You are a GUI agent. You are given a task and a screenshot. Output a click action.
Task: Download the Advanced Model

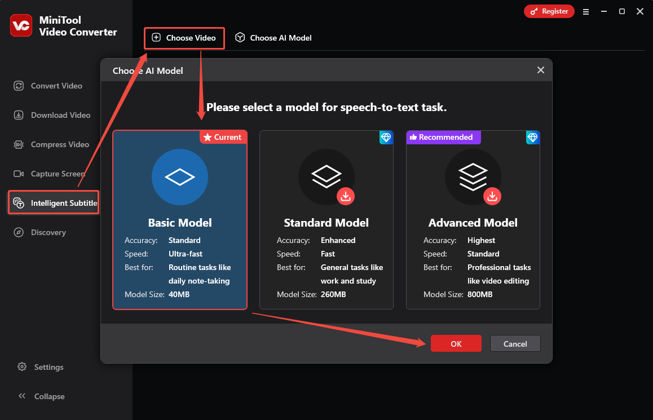(492, 196)
